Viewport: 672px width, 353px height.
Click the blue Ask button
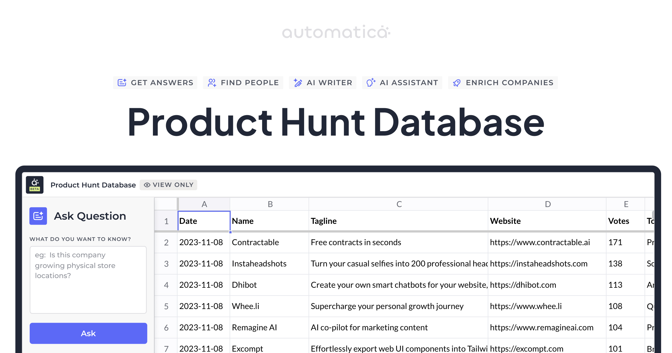(x=88, y=333)
